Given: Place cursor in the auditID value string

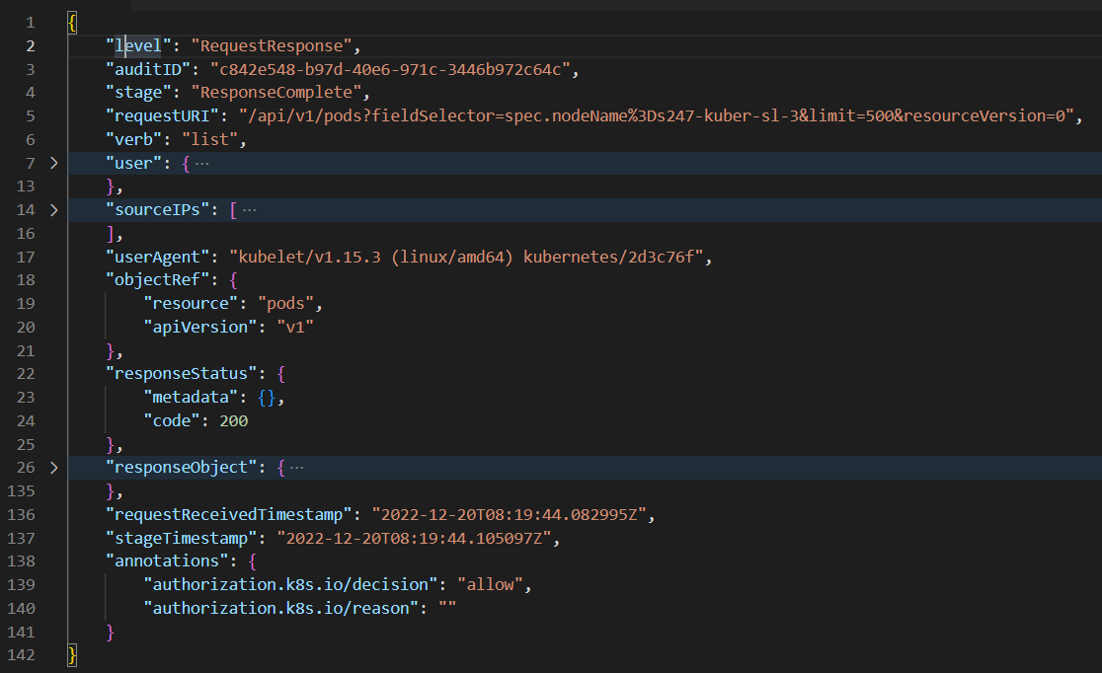Looking at the screenshot, I should click(392, 69).
